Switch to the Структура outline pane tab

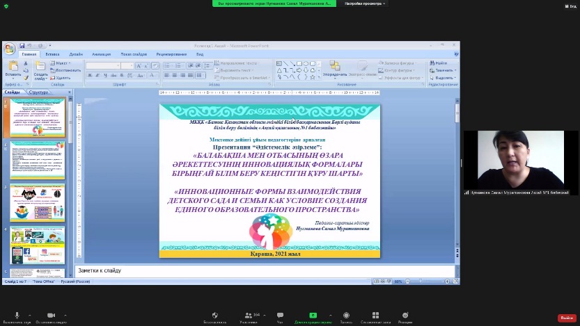click(x=38, y=92)
